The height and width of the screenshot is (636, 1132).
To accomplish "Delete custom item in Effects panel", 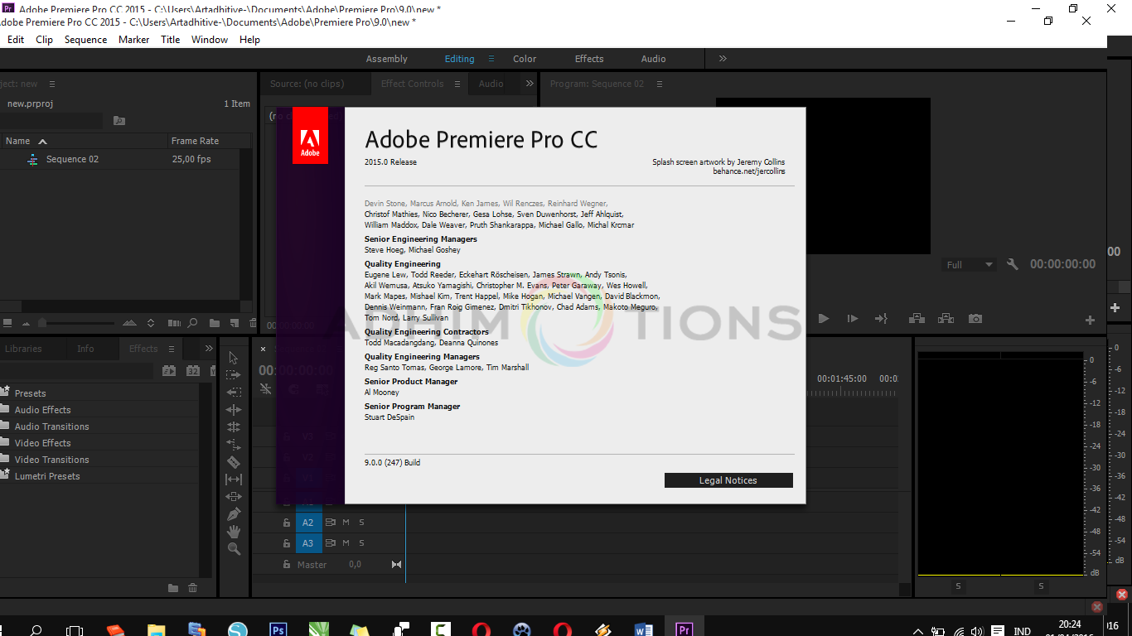I will pos(193,588).
